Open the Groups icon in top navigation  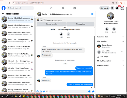point(74,8)
